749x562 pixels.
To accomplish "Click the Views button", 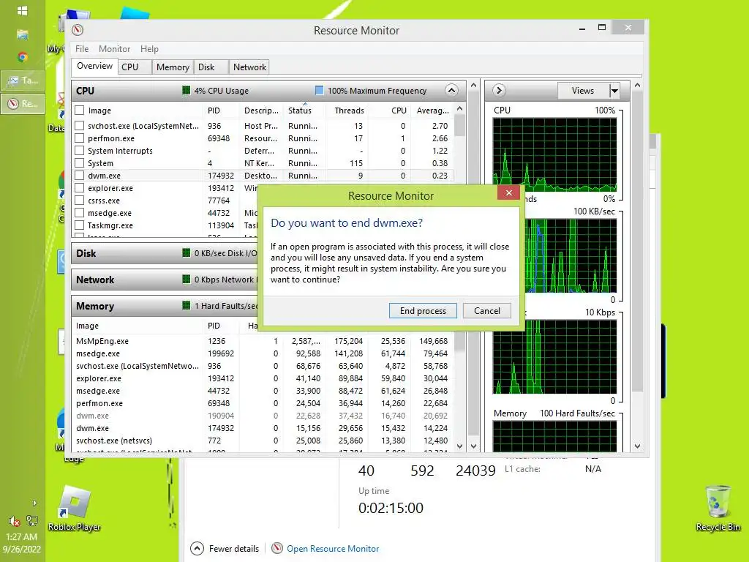I will pyautogui.click(x=583, y=90).
